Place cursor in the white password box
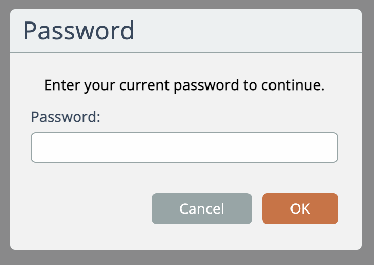The width and height of the screenshot is (374, 265). point(184,147)
